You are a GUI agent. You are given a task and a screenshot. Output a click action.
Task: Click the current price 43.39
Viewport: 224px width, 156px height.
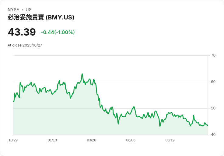(x=22, y=32)
